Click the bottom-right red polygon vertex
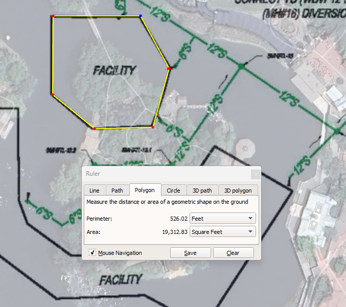346x307 pixels. [153, 127]
